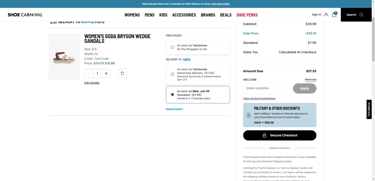Click the wedge sandal product thumbnail
The width and height of the screenshot is (375, 181).
(x=64, y=57)
